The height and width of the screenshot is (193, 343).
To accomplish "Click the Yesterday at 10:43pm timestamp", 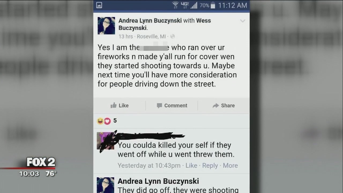I will pyautogui.click(x=149, y=166).
